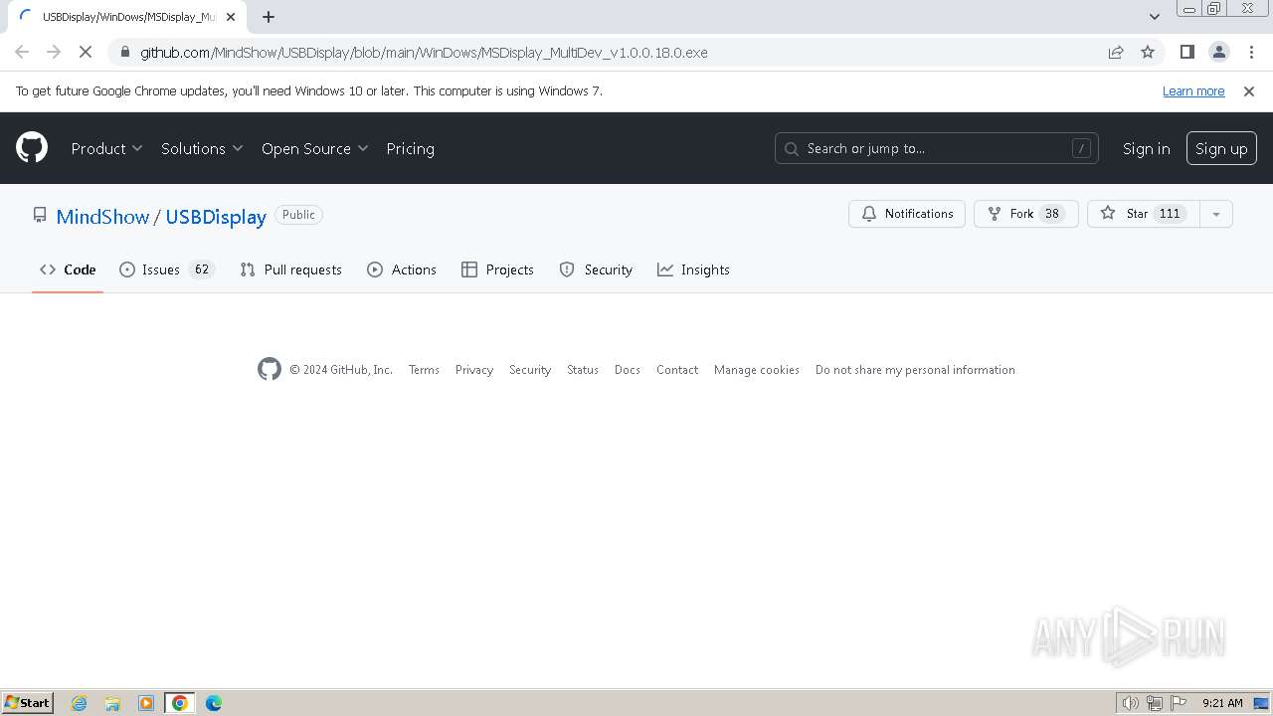1273x716 pixels.
Task: Click the Manage cookies link
Action: [x=757, y=370]
